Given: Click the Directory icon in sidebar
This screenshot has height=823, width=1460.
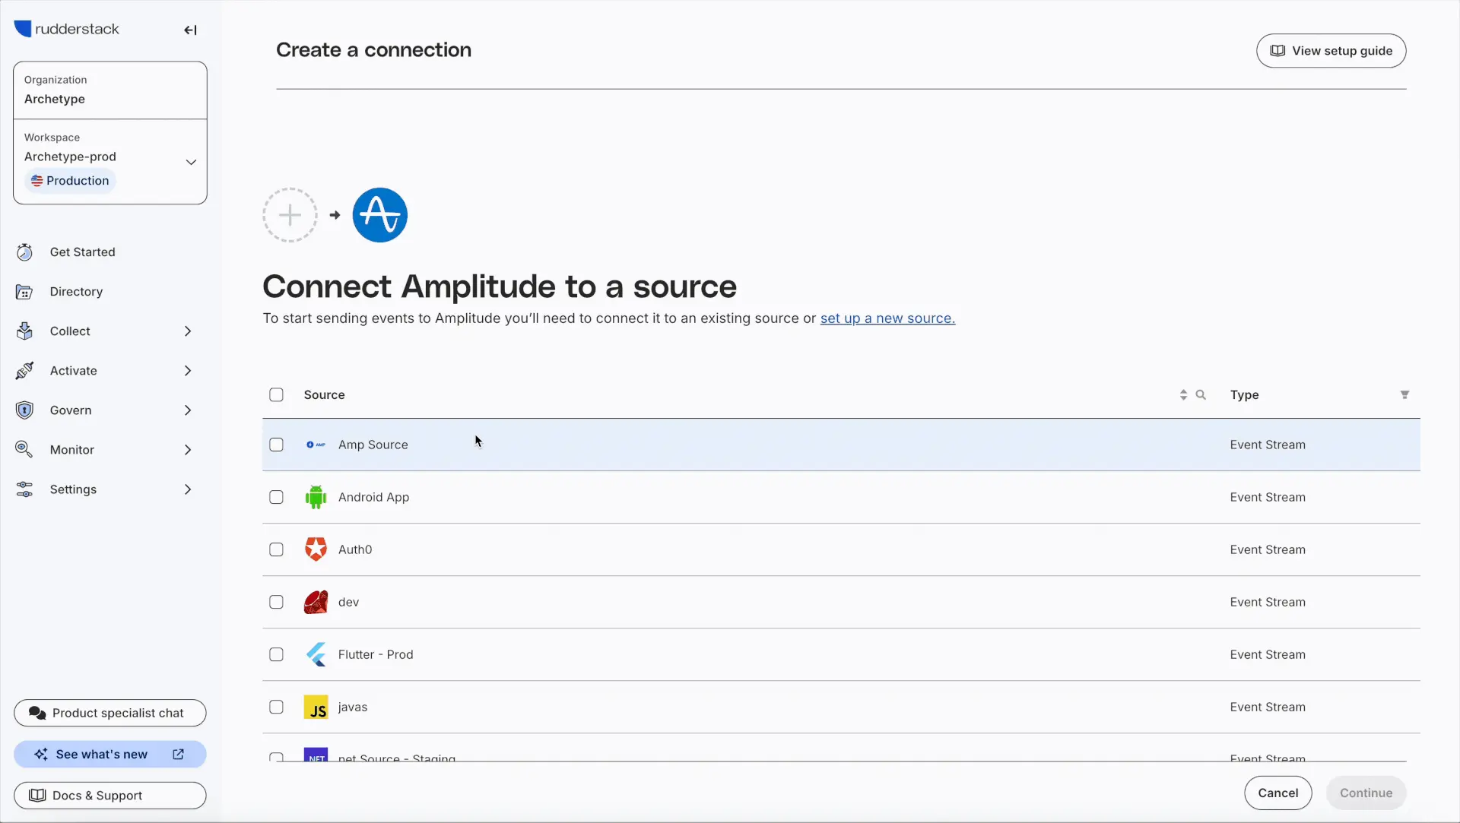Looking at the screenshot, I should pos(24,292).
